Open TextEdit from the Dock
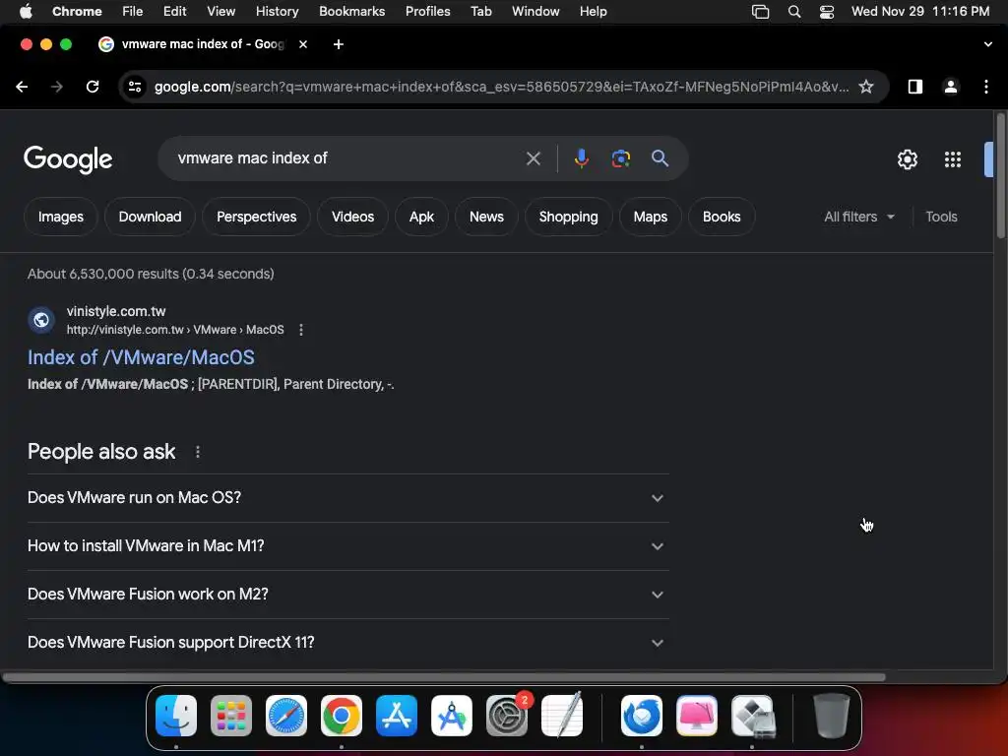 pyautogui.click(x=562, y=716)
